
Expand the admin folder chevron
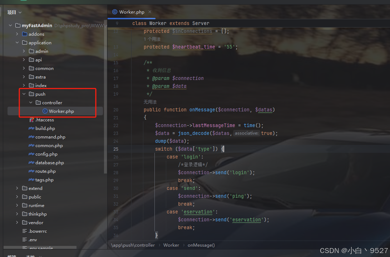[24, 51]
